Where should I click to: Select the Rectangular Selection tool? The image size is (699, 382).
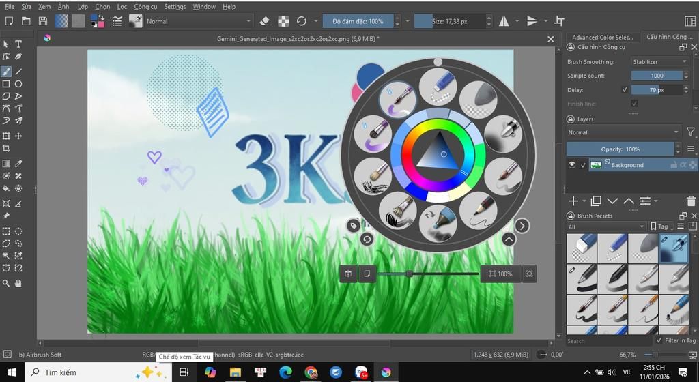tap(6, 231)
